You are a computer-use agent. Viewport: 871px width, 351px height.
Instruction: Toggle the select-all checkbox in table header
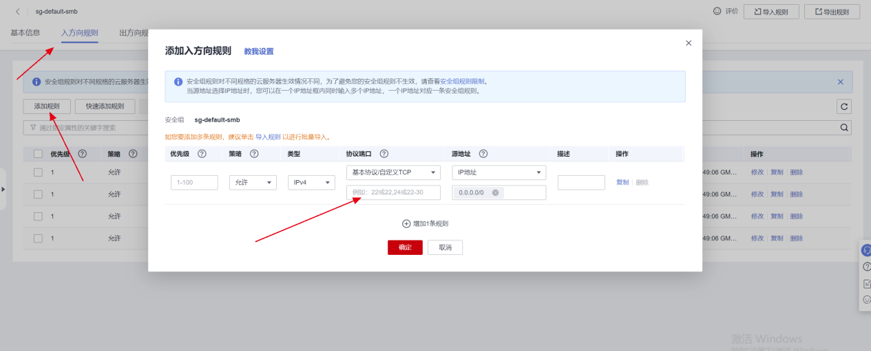pyautogui.click(x=39, y=154)
